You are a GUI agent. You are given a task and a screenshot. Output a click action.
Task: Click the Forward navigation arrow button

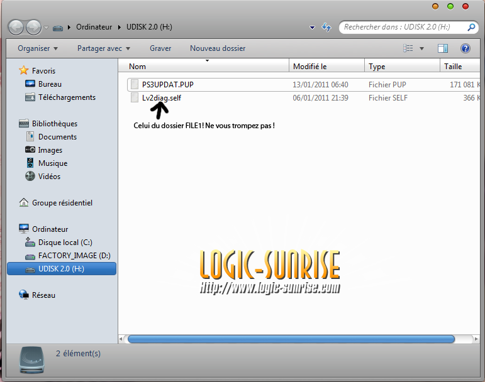coord(33,27)
